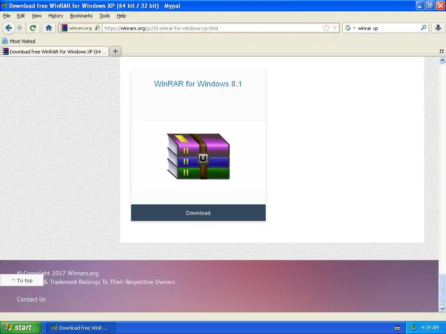
Task: Open the Windows Start button
Action: click(21, 327)
